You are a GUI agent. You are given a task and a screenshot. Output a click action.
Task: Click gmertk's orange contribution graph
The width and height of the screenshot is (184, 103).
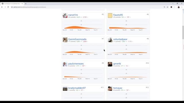point(128,77)
